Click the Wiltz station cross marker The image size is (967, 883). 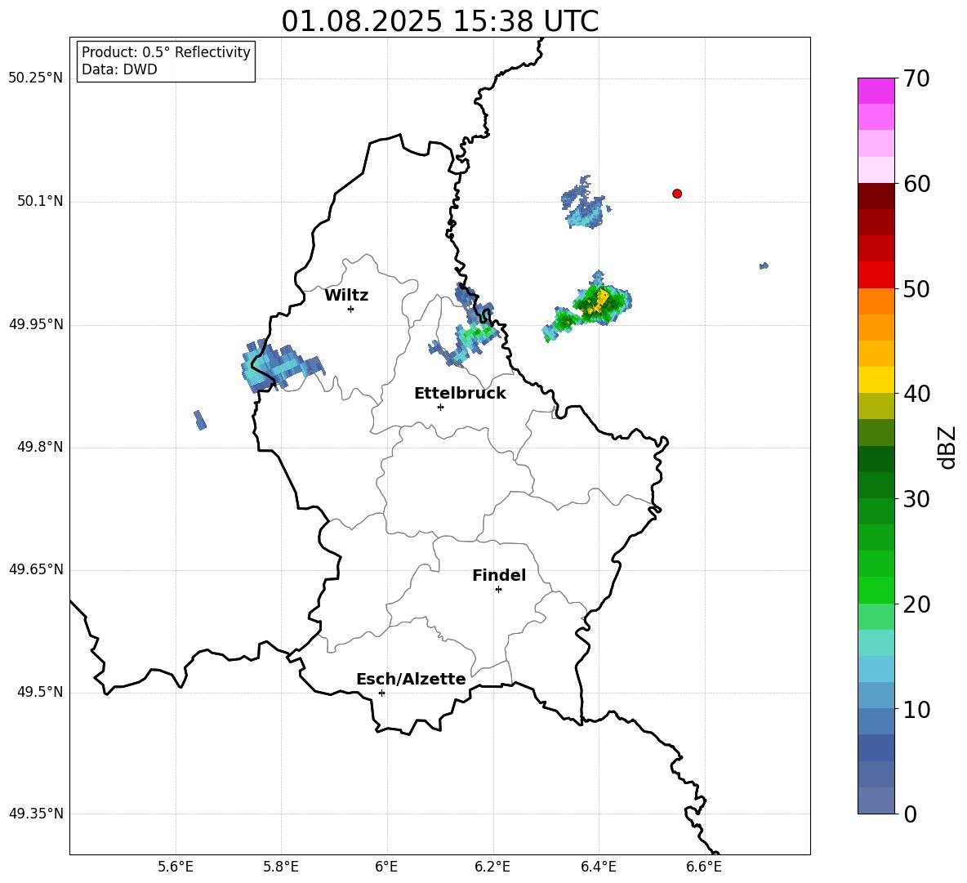coord(351,309)
